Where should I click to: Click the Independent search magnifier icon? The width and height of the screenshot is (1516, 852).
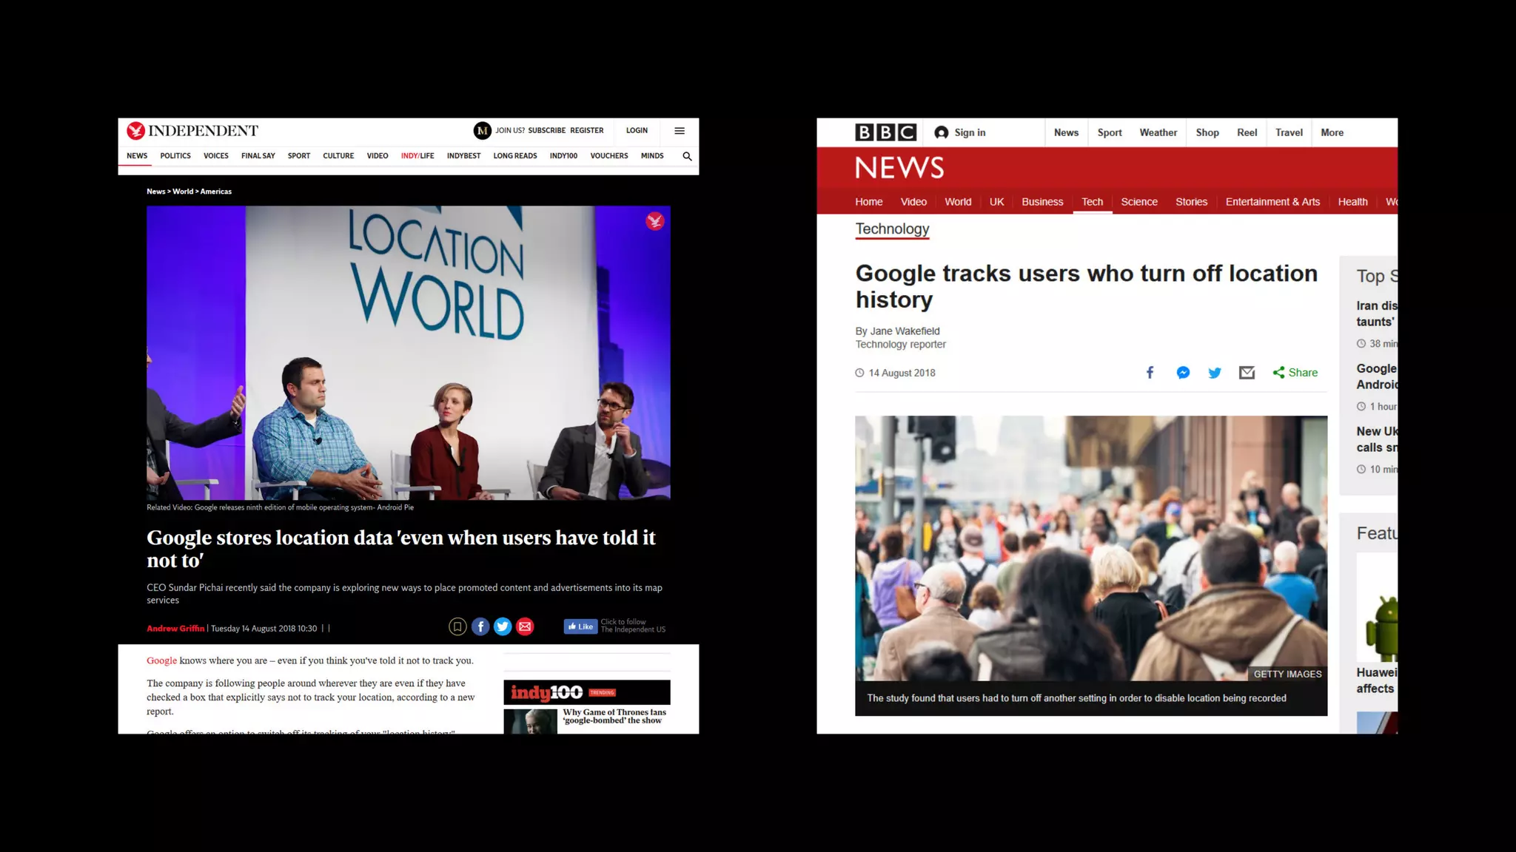coord(687,156)
